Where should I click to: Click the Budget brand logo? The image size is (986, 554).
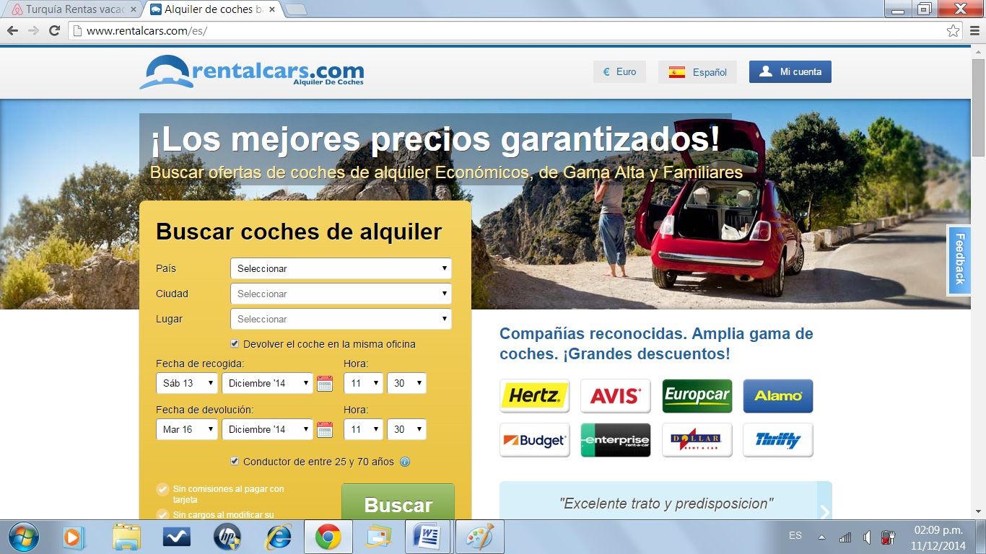point(534,440)
